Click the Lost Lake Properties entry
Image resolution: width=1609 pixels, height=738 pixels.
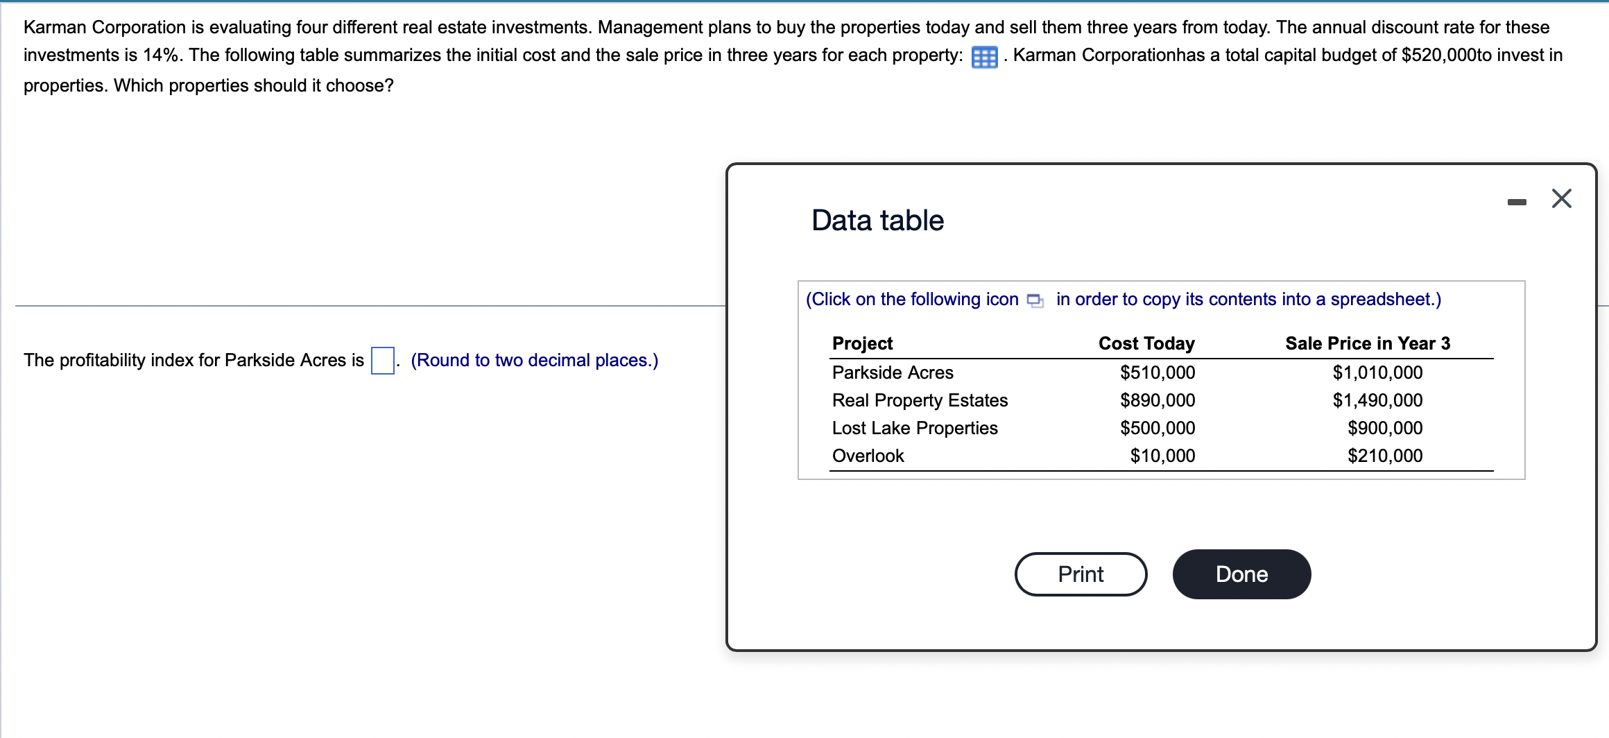(914, 428)
